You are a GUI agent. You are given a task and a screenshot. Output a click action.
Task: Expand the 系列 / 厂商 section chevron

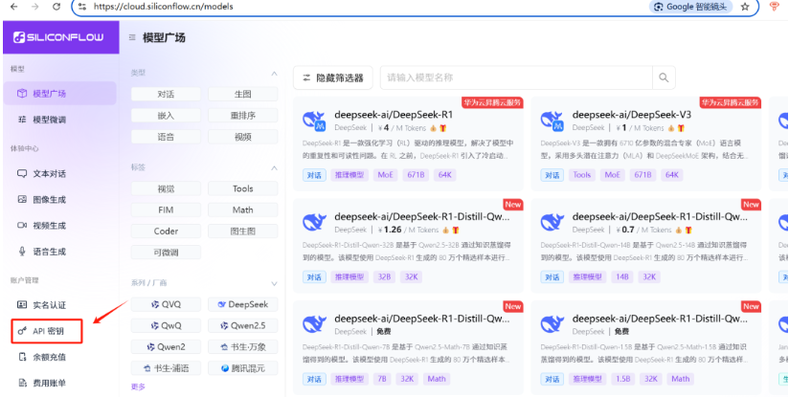[x=274, y=284]
